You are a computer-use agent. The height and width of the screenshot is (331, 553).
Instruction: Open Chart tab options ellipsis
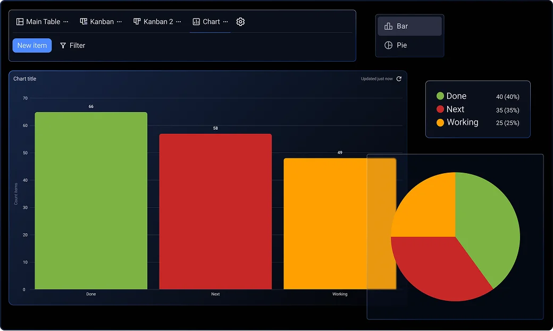225,22
